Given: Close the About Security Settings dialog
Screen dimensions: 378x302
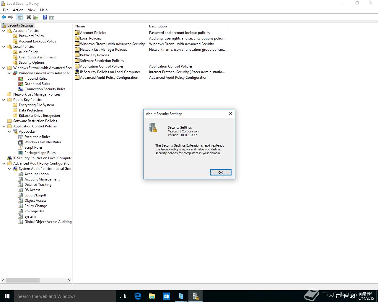Looking at the screenshot, I should coord(230,114).
